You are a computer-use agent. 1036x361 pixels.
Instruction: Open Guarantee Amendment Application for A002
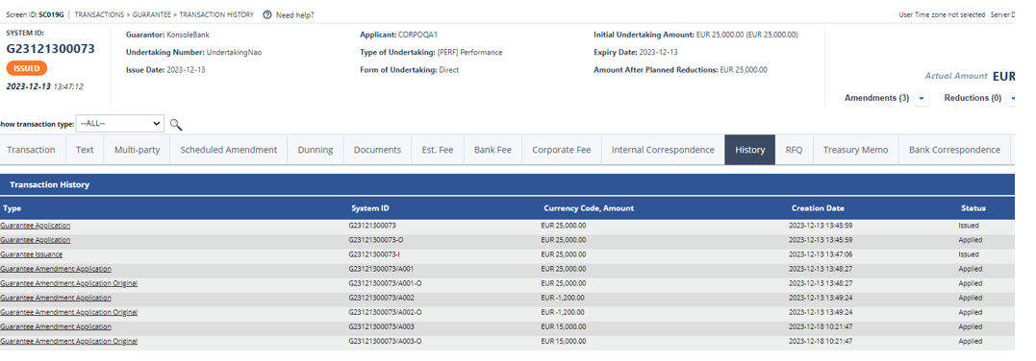pos(56,298)
